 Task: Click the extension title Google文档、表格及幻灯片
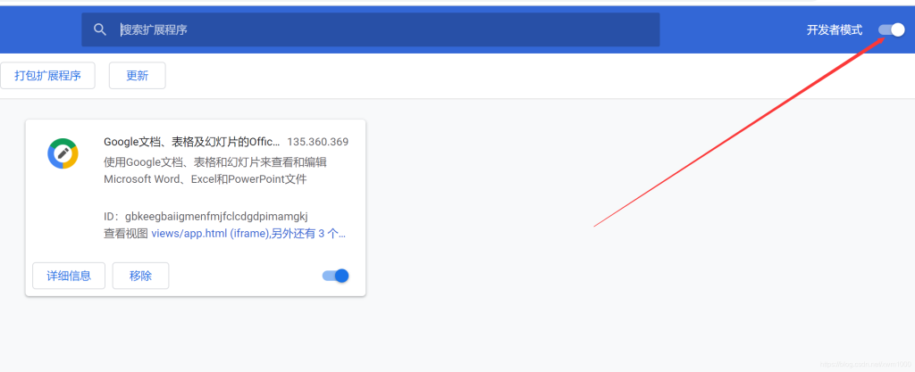[191, 142]
